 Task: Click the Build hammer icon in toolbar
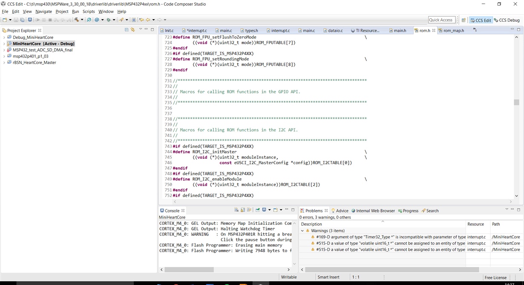(x=77, y=20)
